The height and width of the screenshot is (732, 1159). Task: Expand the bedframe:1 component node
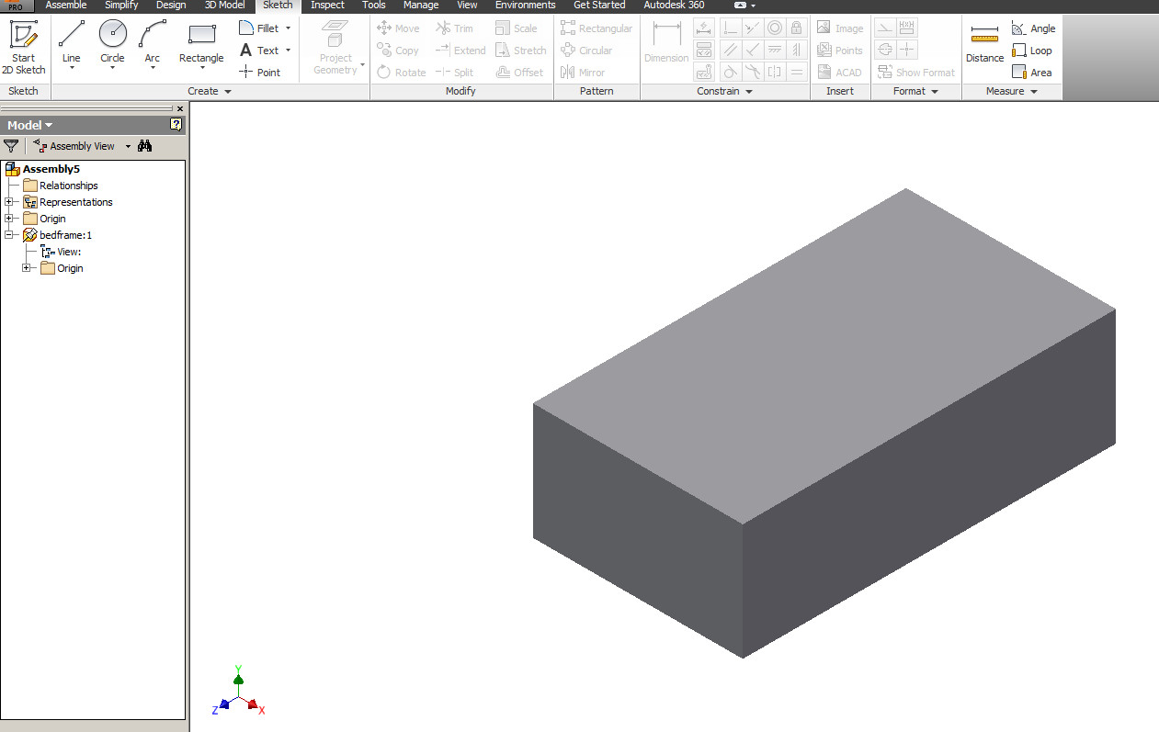pyautogui.click(x=6, y=235)
